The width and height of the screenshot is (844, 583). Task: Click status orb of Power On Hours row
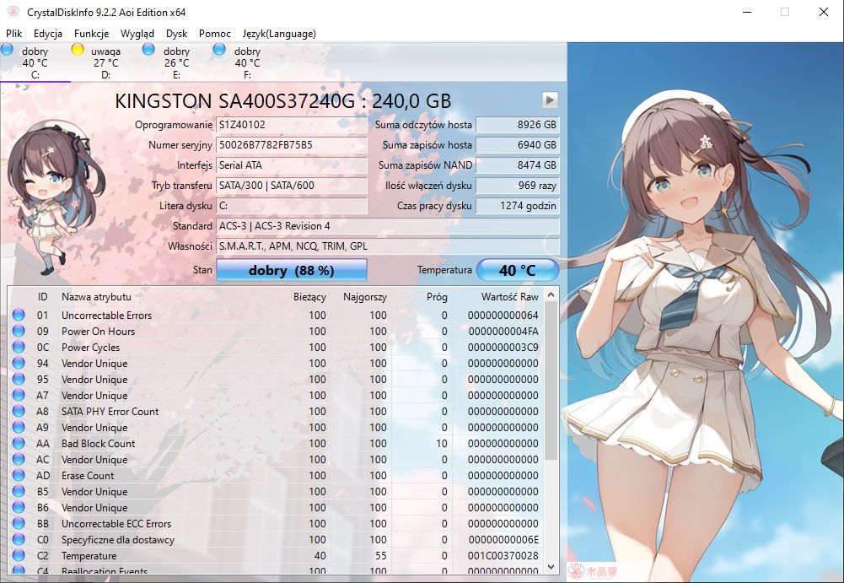[x=19, y=331]
